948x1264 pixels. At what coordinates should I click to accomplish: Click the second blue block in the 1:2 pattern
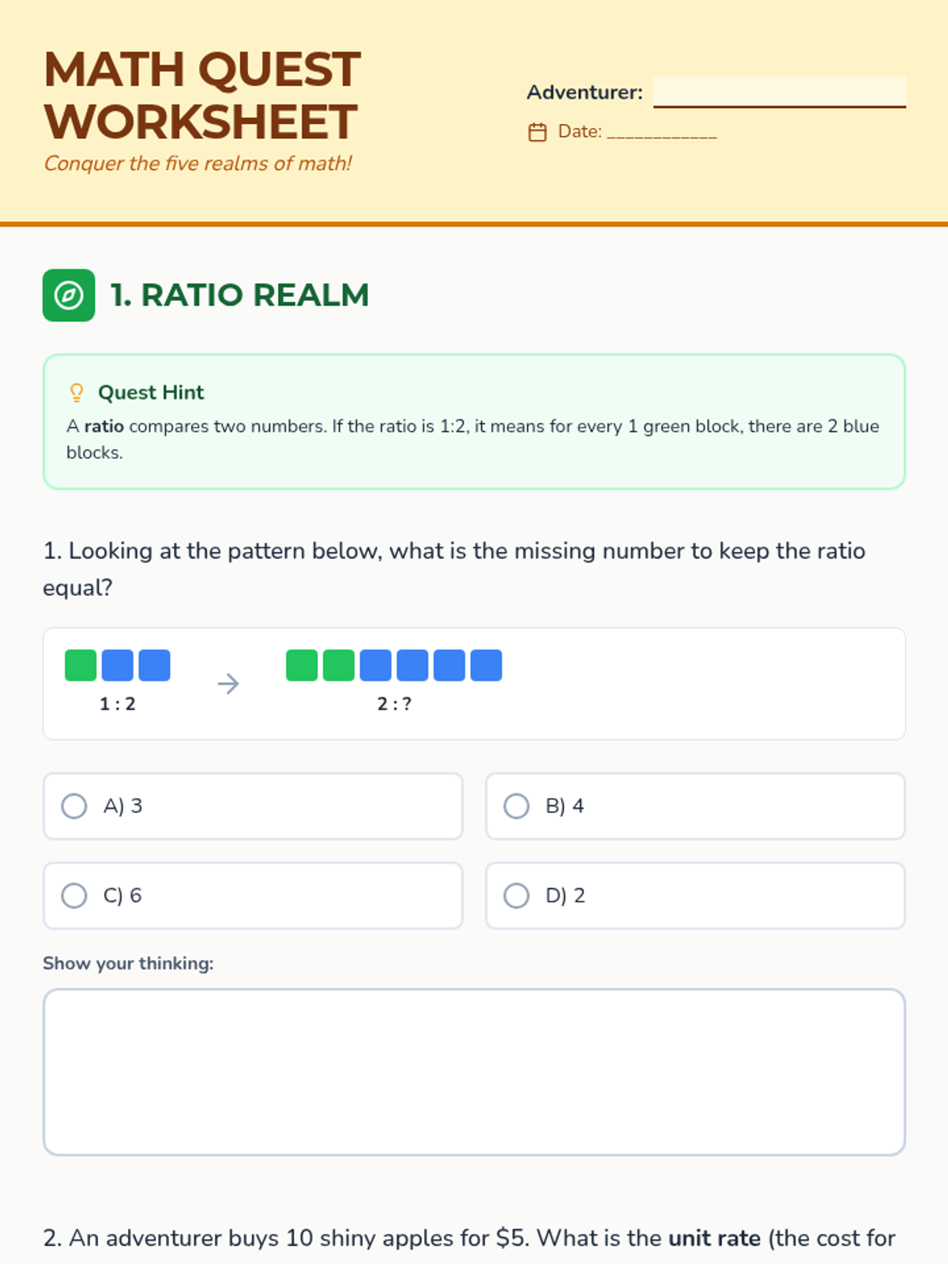pos(154,665)
